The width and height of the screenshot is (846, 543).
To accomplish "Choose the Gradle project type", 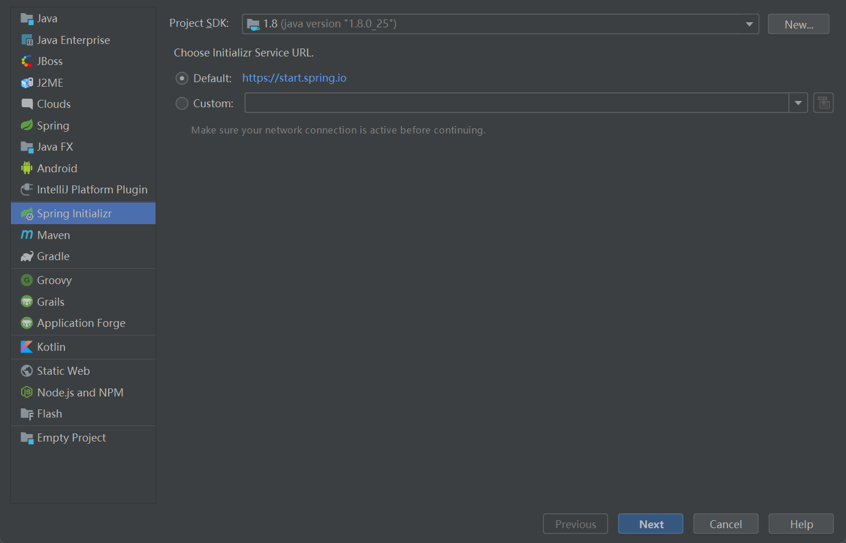I will 83,257.
